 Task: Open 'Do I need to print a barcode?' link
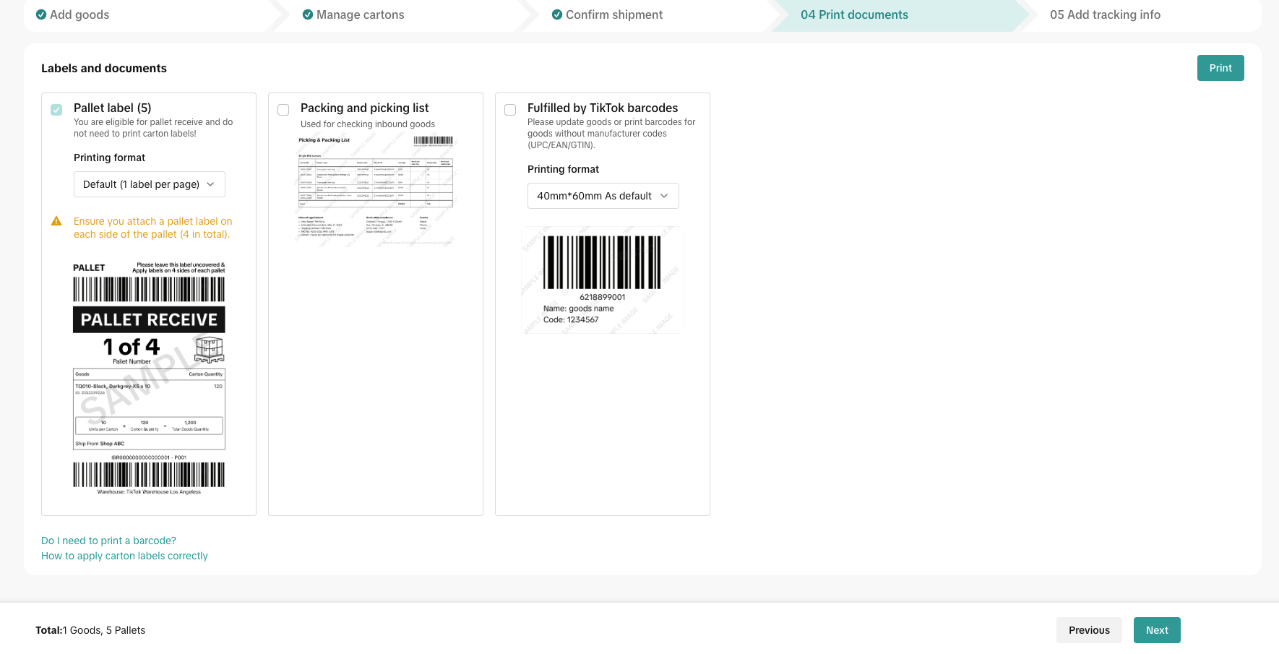[108, 541]
